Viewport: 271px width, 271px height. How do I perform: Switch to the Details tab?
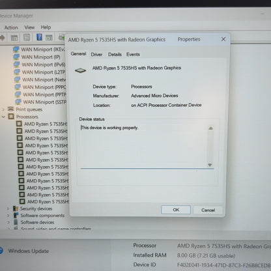[115, 54]
